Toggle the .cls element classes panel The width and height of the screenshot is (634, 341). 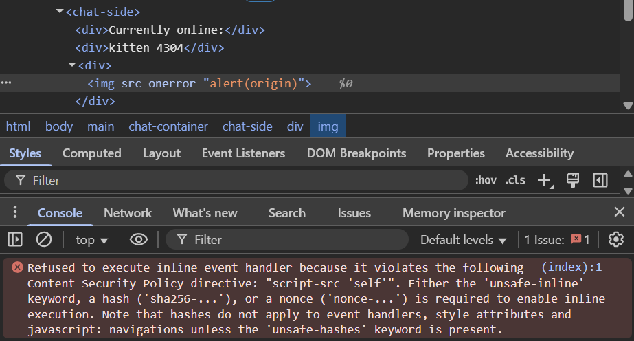point(515,181)
